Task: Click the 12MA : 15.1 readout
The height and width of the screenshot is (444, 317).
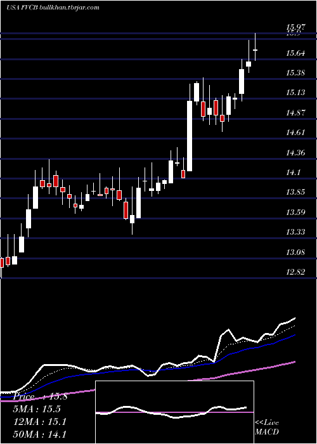Action: (40, 422)
